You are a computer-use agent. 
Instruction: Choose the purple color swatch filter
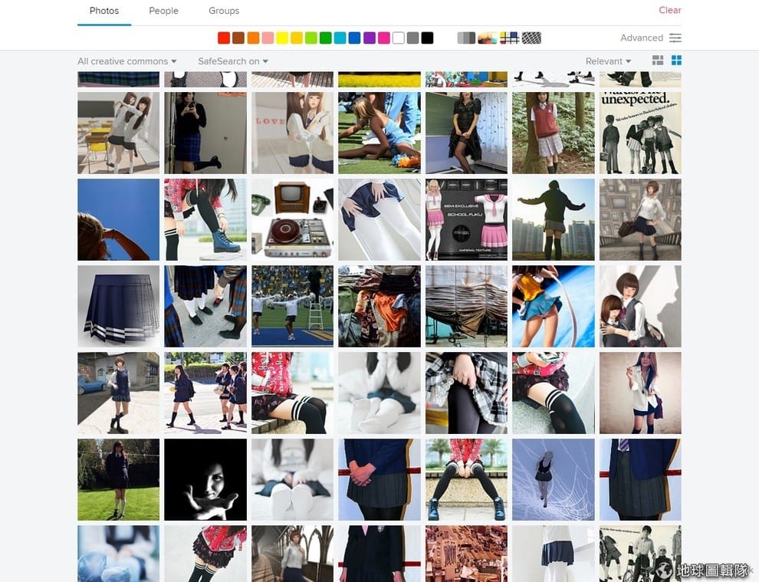[370, 38]
